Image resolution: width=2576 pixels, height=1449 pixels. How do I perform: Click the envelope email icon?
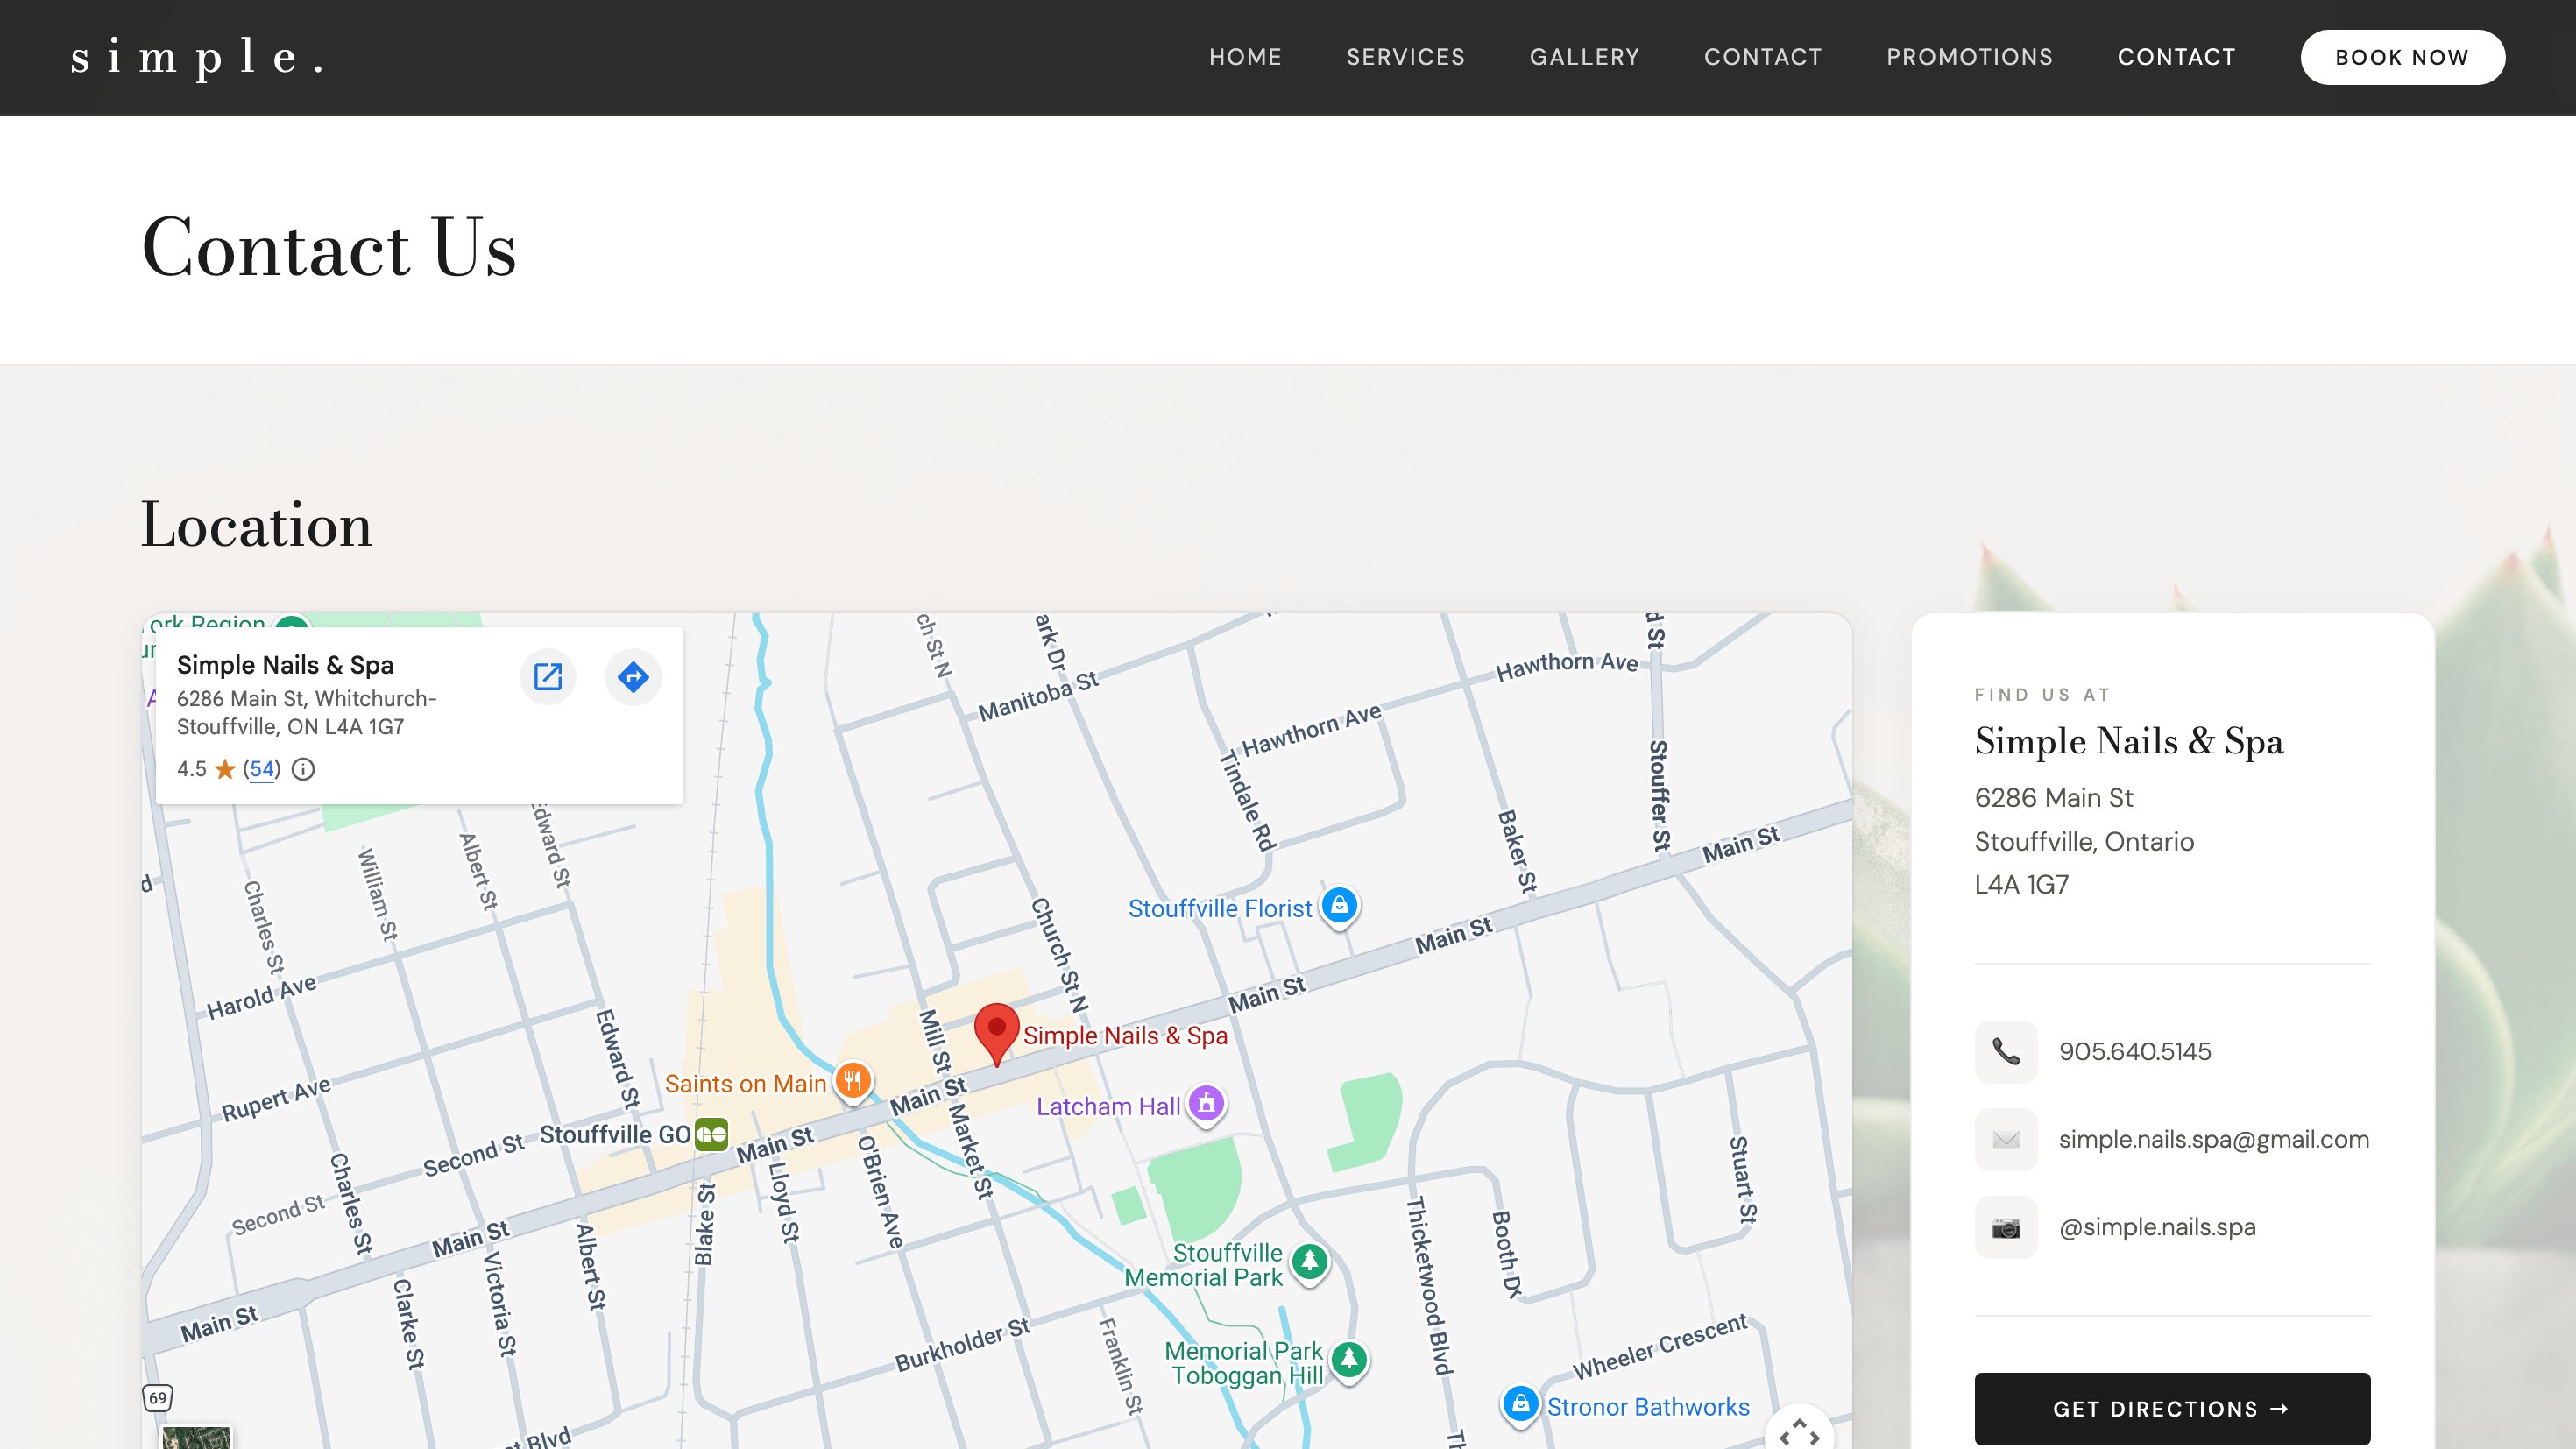[x=2006, y=1139]
